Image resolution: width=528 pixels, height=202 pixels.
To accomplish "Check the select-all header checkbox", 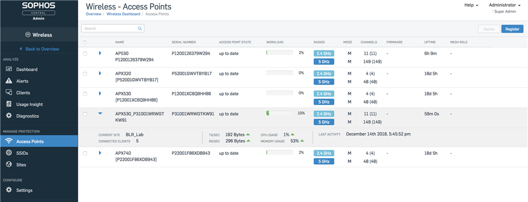I will (85, 42).
